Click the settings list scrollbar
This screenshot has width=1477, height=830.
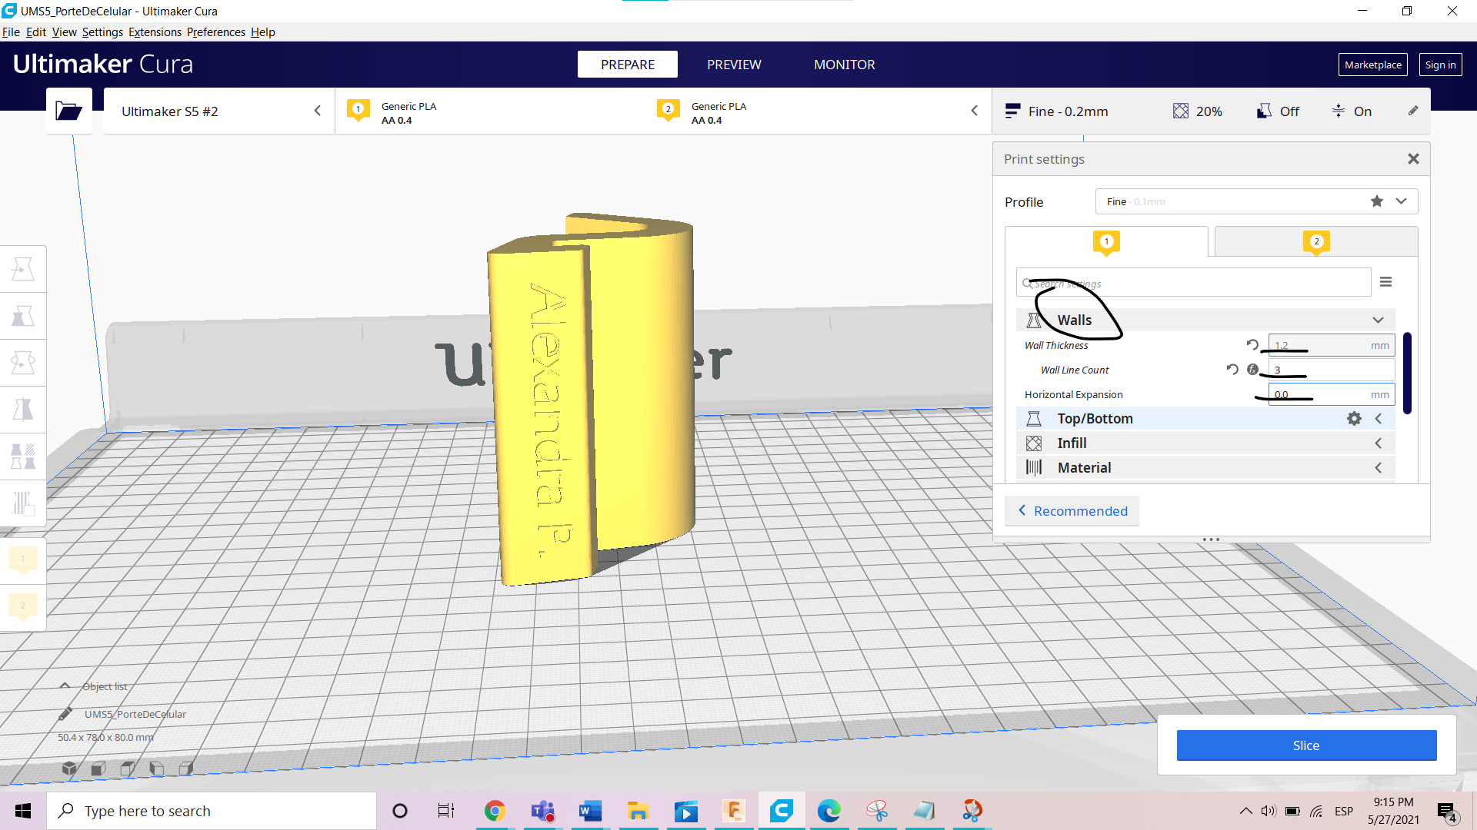click(x=1407, y=373)
